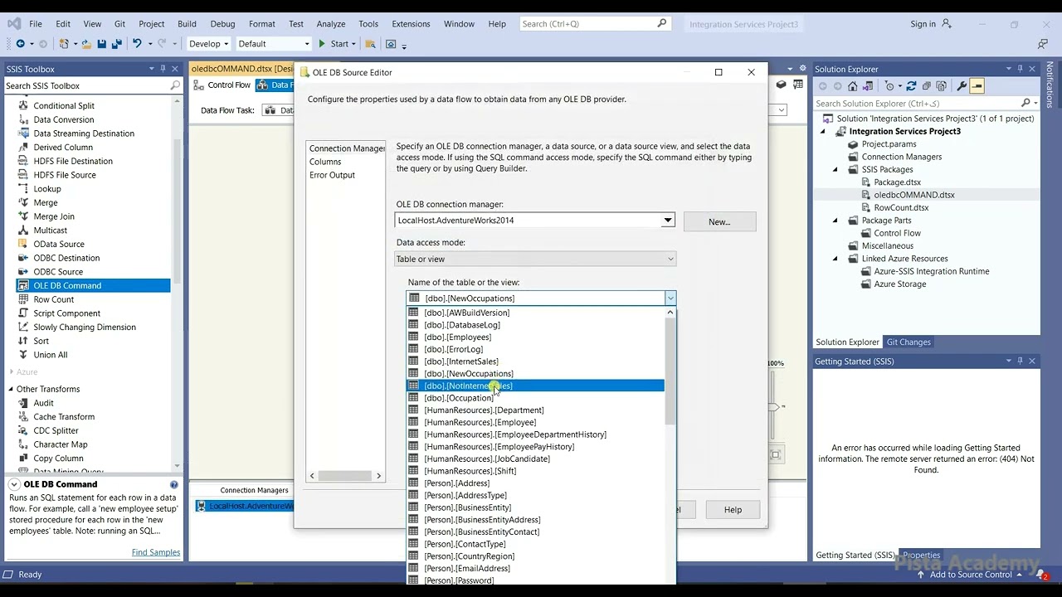Viewport: 1062px width, 597px height.
Task: Select the Columns page in editor
Action: click(325, 162)
